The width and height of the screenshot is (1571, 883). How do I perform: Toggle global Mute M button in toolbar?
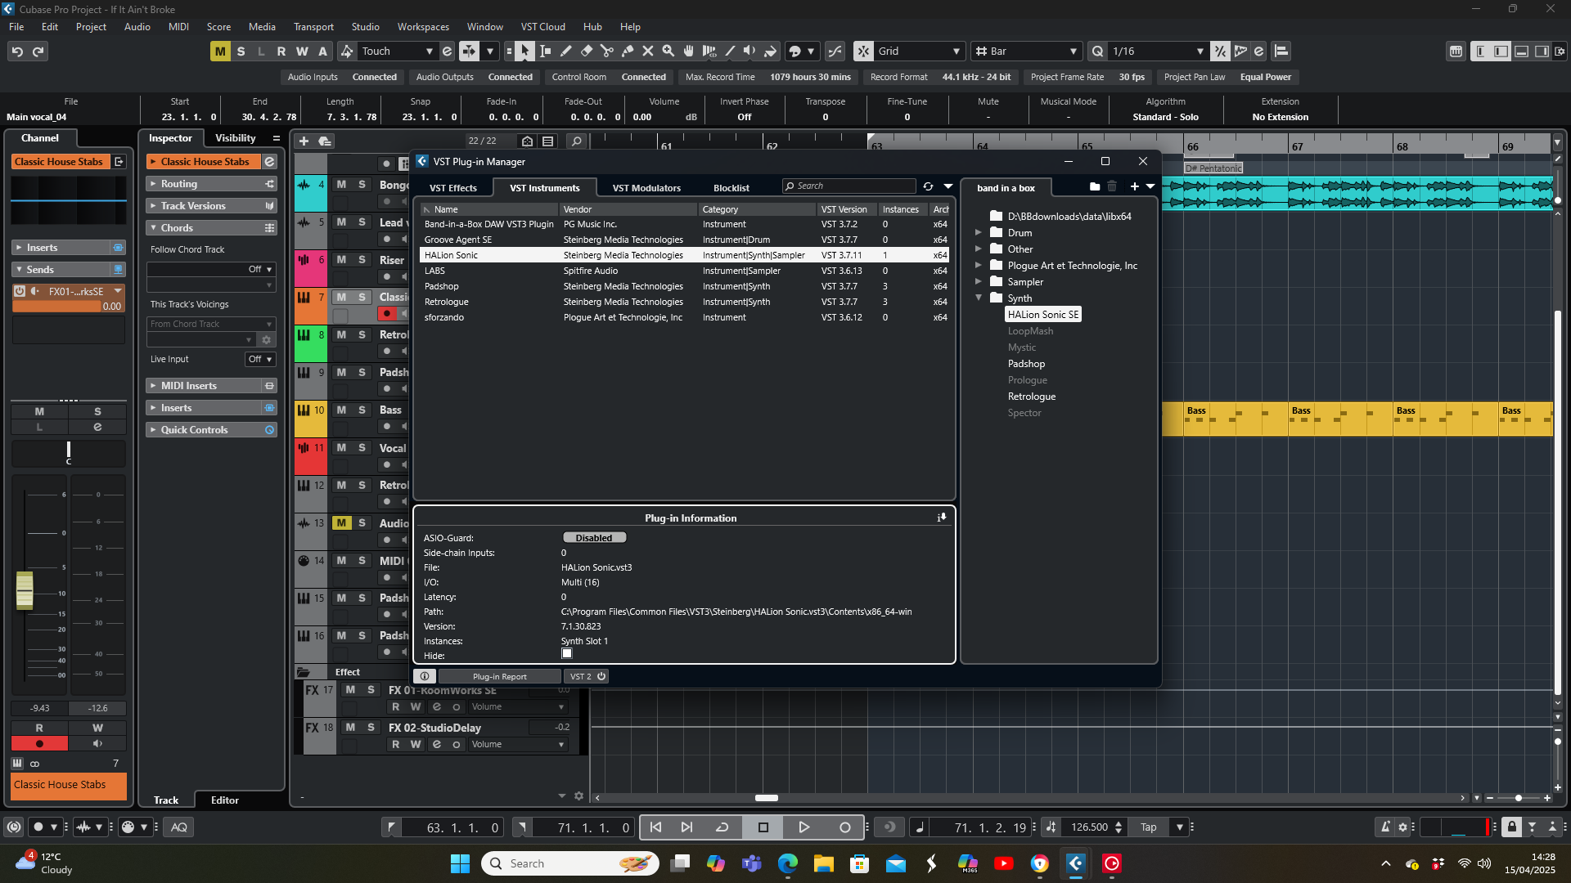220,52
